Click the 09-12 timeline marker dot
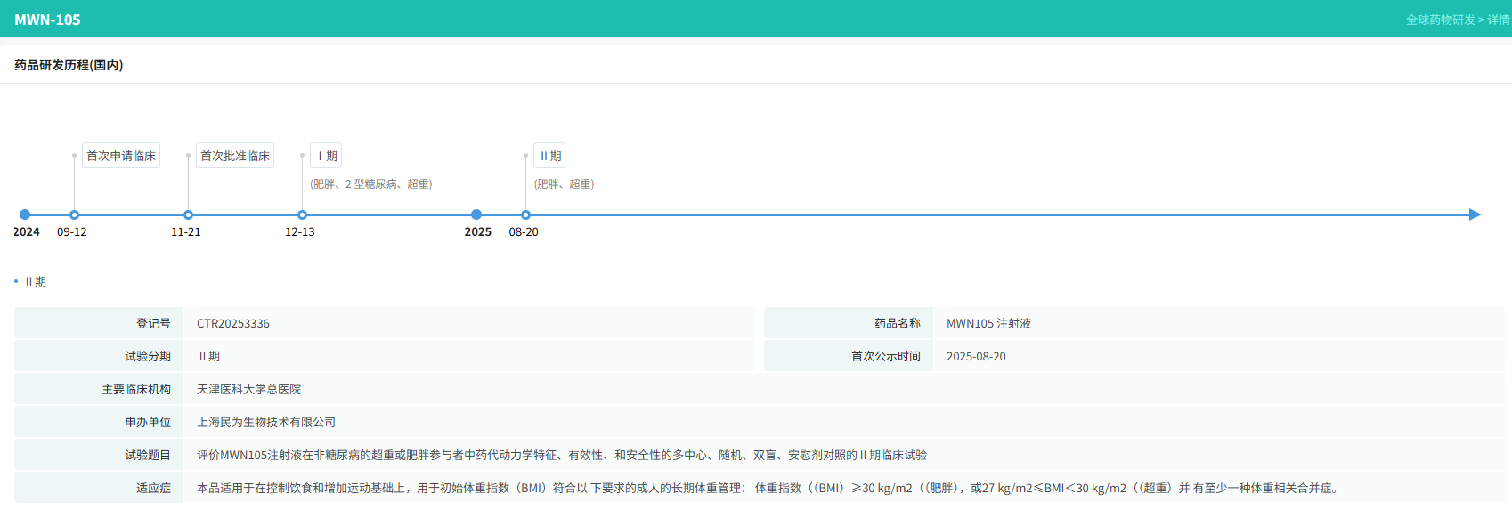Image resolution: width=1512 pixels, height=518 pixels. (x=74, y=214)
